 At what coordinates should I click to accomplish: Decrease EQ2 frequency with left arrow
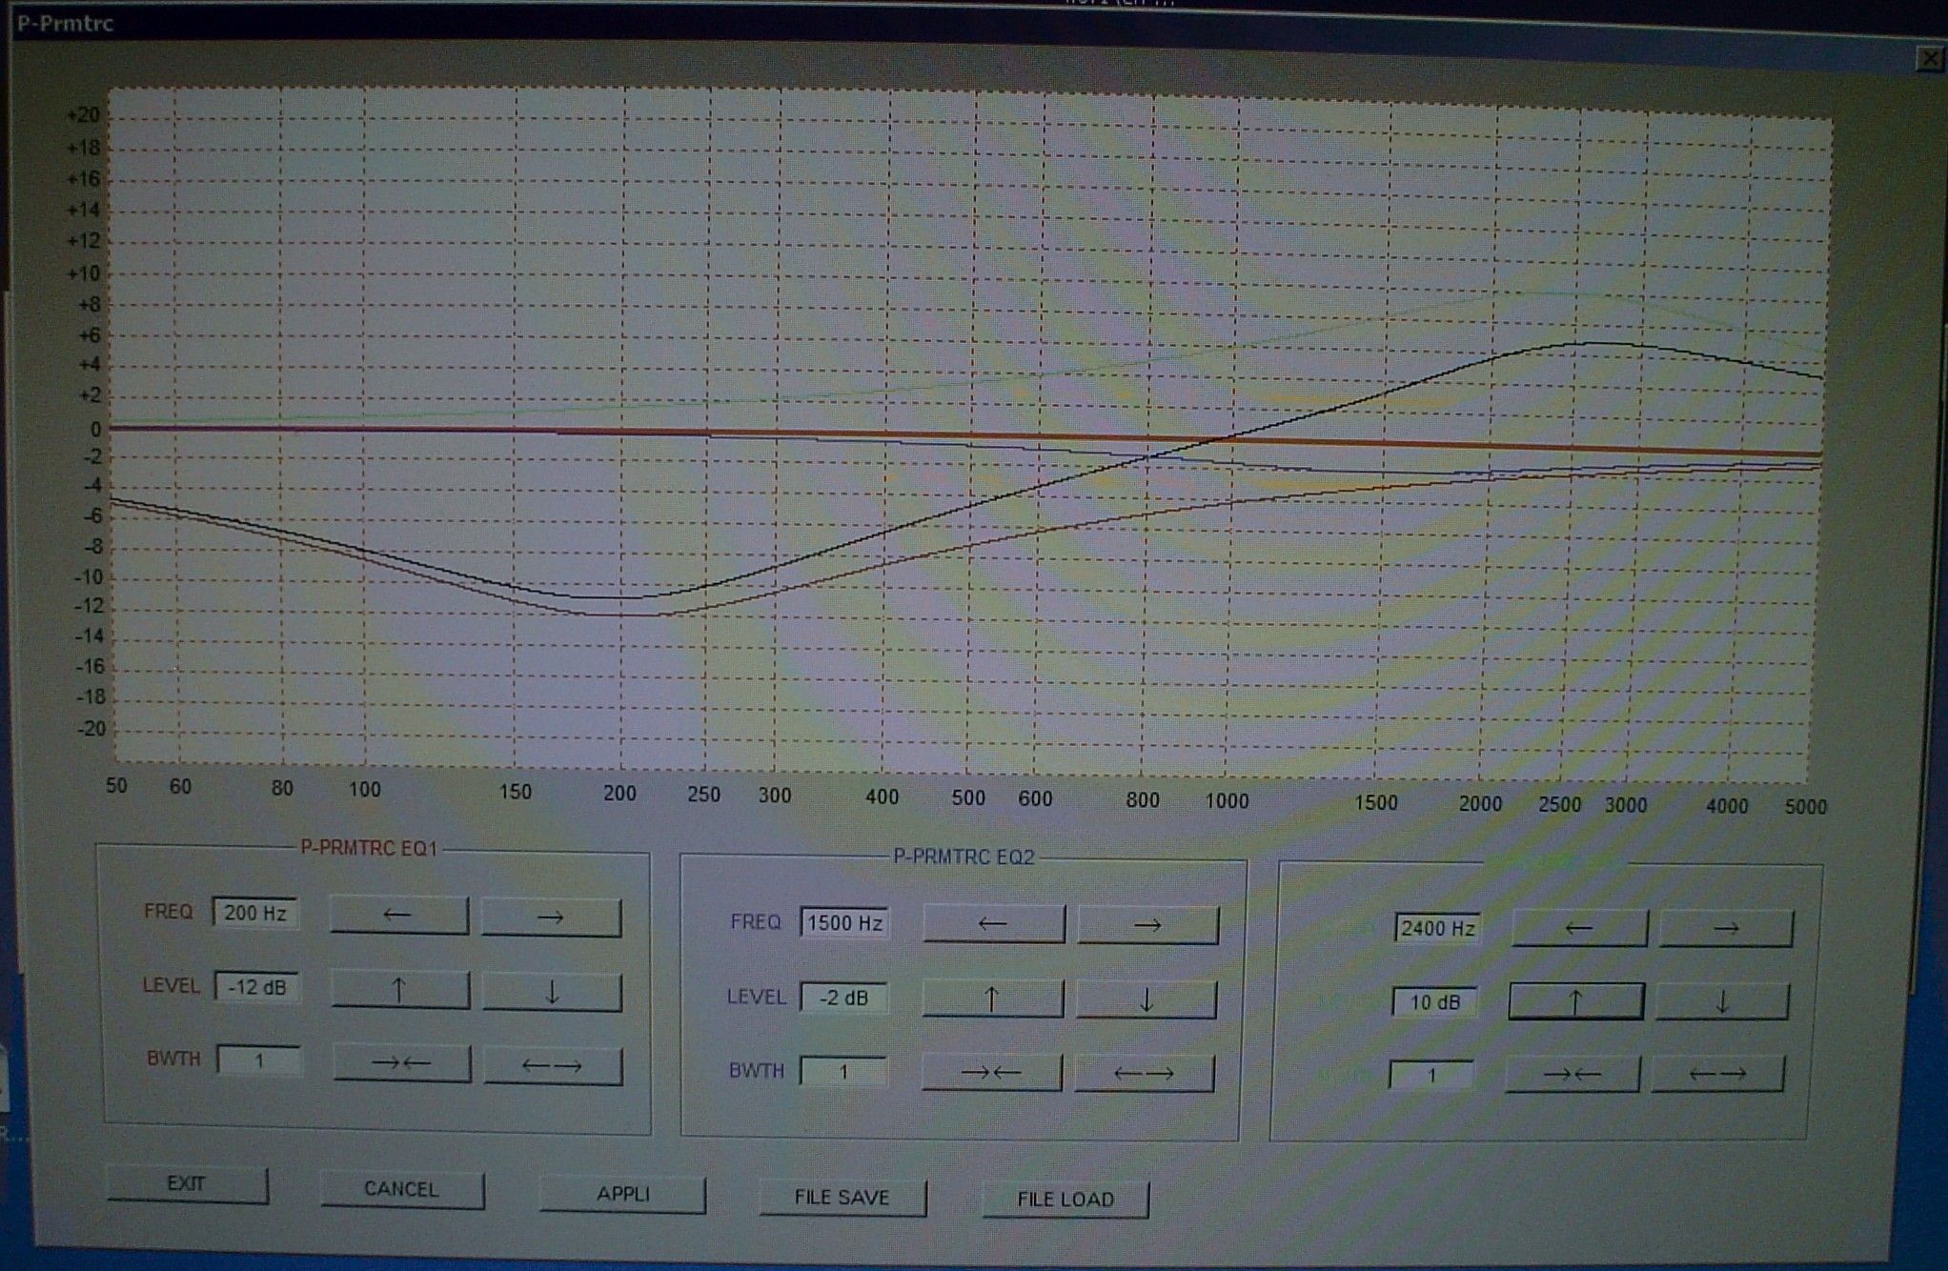pyautogui.click(x=993, y=923)
